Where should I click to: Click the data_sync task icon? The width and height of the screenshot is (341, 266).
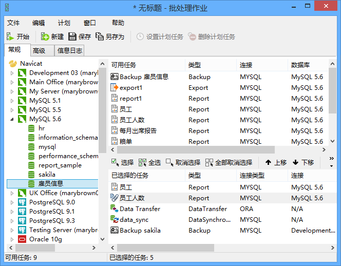click(115, 219)
